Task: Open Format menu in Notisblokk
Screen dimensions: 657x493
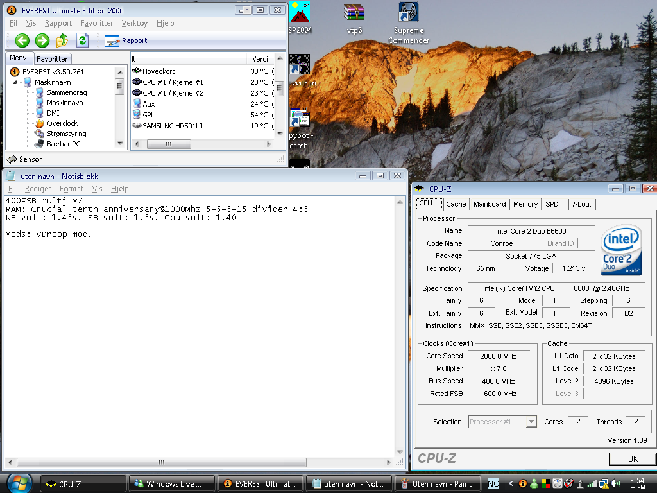Action: pyautogui.click(x=71, y=189)
